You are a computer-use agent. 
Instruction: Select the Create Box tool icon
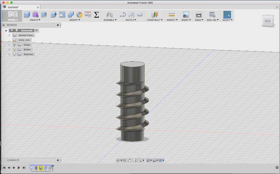point(27,15)
